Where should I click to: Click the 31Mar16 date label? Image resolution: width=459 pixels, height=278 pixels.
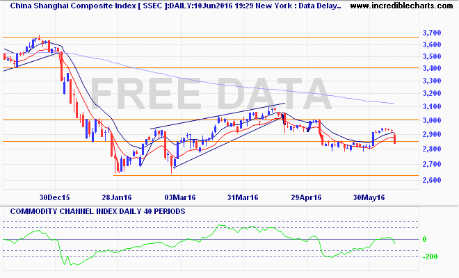click(243, 197)
